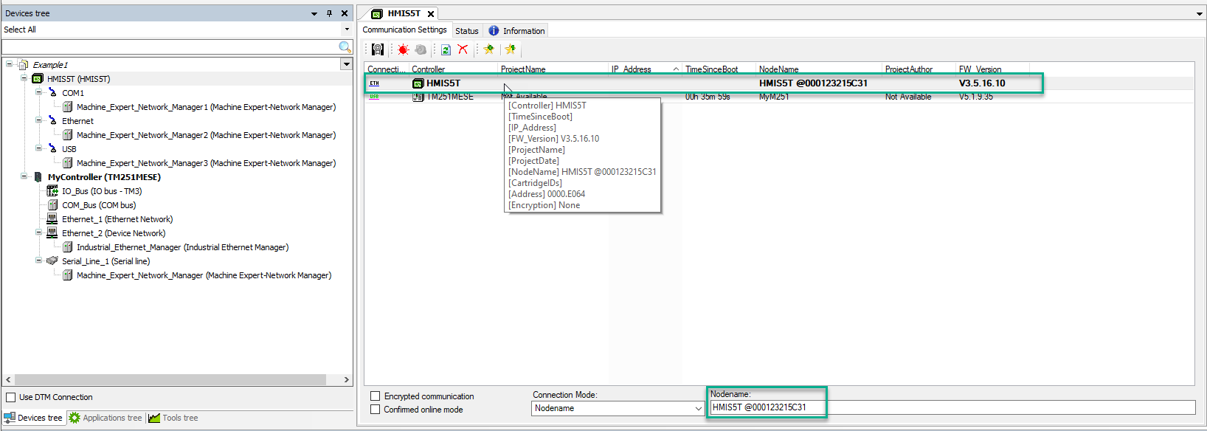This screenshot has width=1207, height=431.
Task: Click the USB port icon in tree
Action: coord(52,149)
